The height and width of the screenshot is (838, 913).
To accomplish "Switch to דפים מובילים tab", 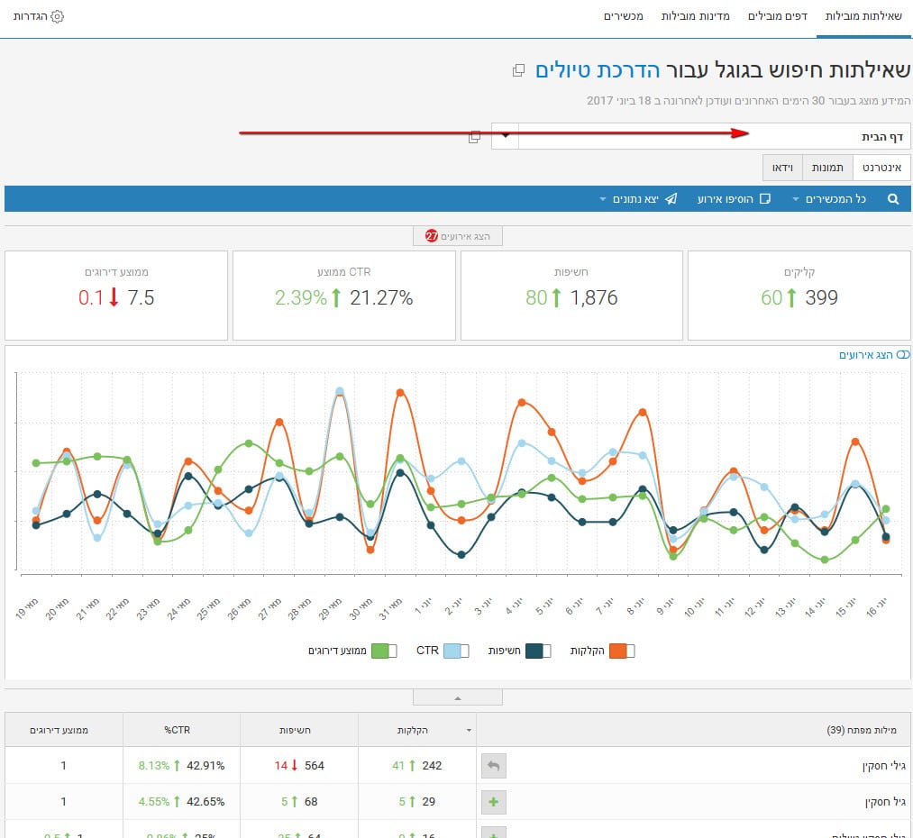I will (x=777, y=16).
